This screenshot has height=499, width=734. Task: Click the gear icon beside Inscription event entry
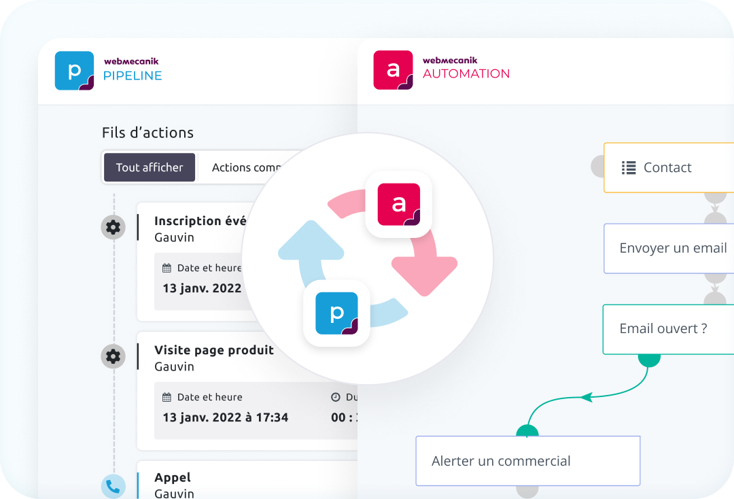[113, 227]
